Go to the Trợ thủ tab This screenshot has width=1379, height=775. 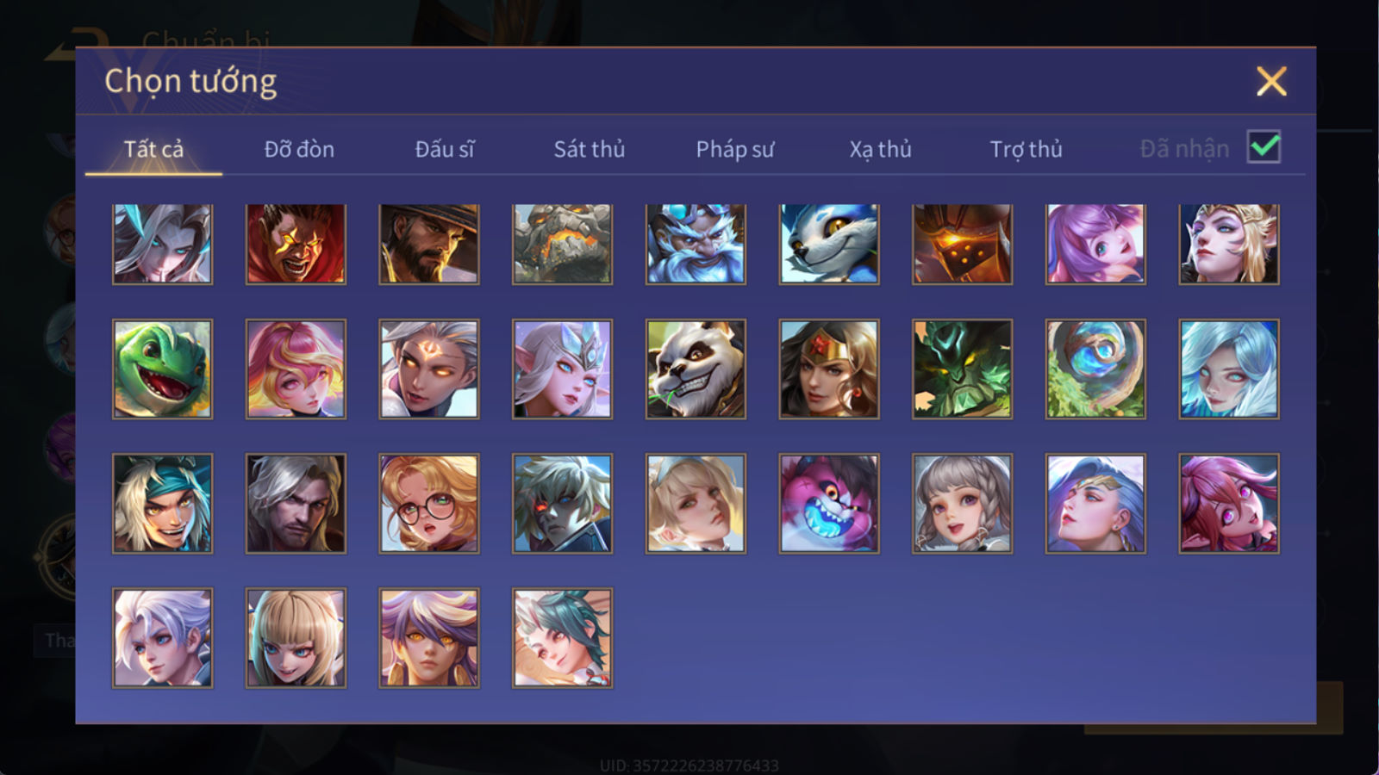click(x=1026, y=149)
